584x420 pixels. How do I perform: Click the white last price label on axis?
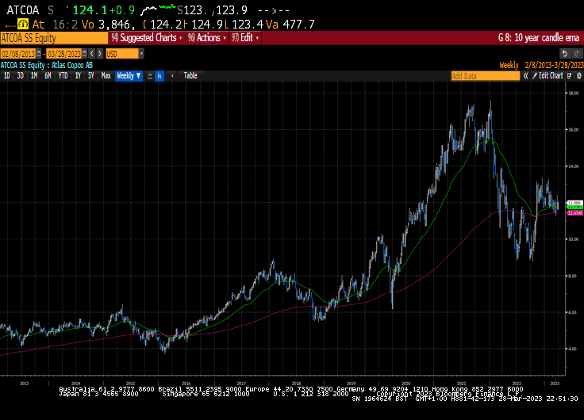click(574, 203)
